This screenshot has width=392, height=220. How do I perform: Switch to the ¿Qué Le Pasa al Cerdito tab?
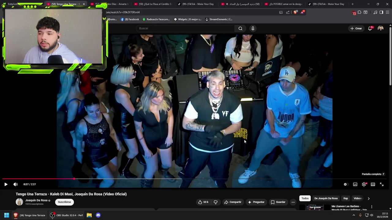pyautogui.click(x=153, y=4)
